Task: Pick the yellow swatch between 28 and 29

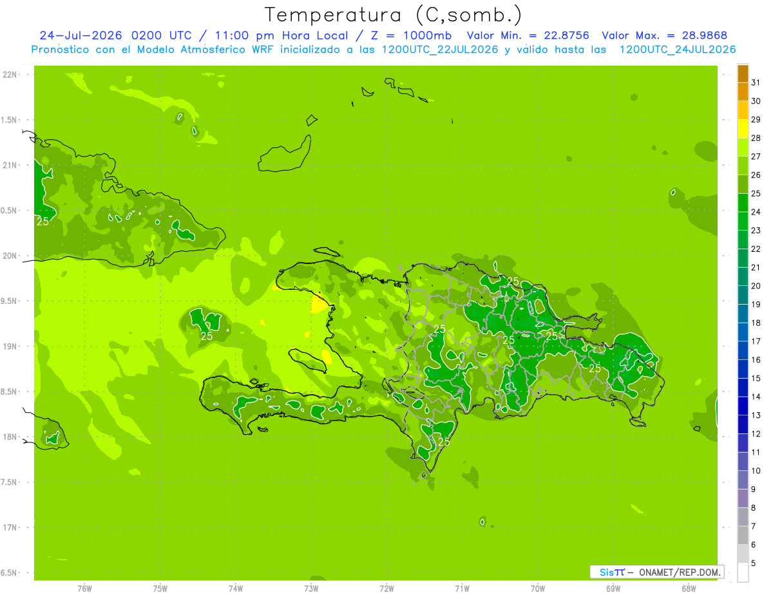Action: pyautogui.click(x=743, y=129)
